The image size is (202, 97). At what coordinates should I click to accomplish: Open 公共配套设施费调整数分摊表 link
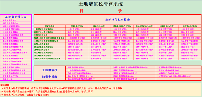15,64
